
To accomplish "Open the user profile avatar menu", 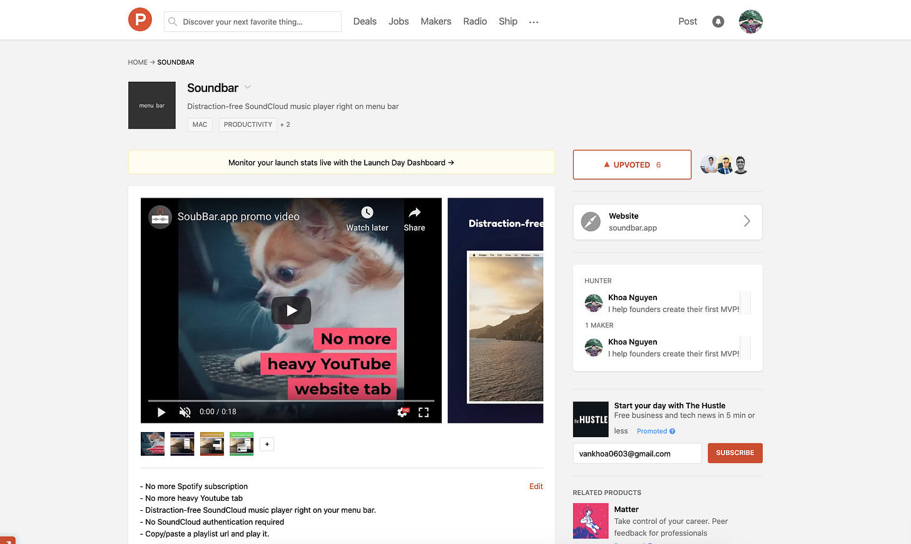I will tap(751, 21).
